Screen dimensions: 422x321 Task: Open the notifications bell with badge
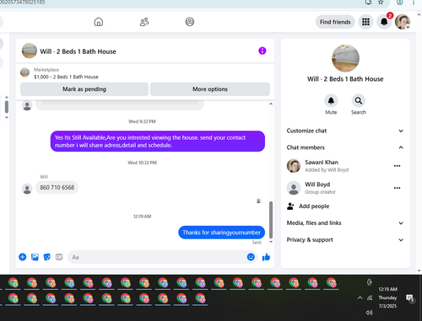coord(384,22)
